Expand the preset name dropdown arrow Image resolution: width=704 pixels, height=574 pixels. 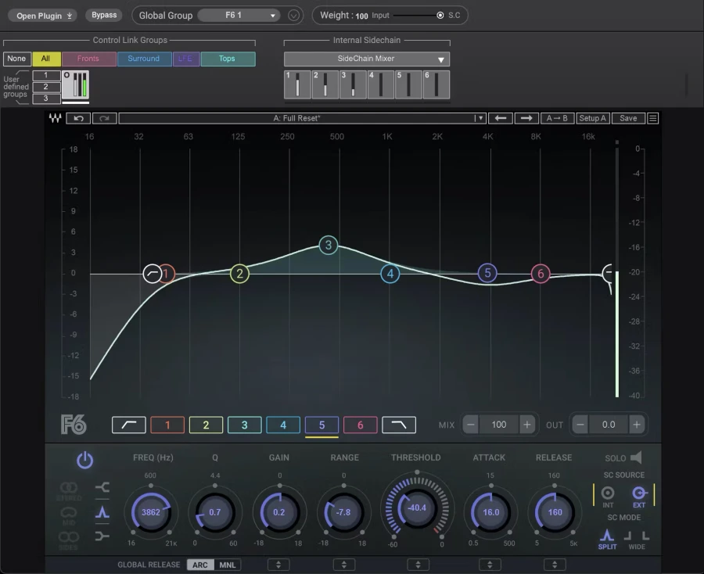480,119
